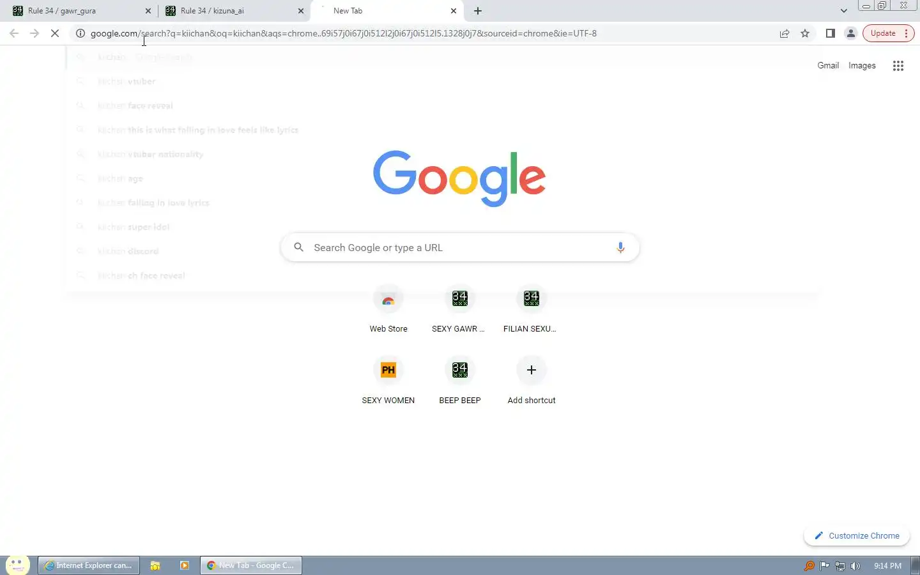This screenshot has height=575, width=920.
Task: Bookmark this tab with the star
Action: click(805, 33)
